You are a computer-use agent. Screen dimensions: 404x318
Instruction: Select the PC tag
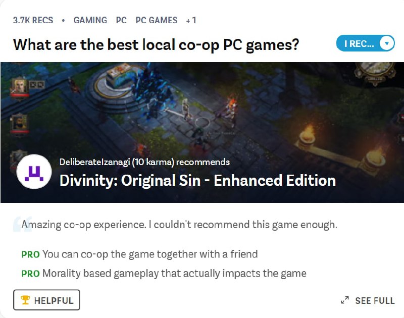coord(121,20)
